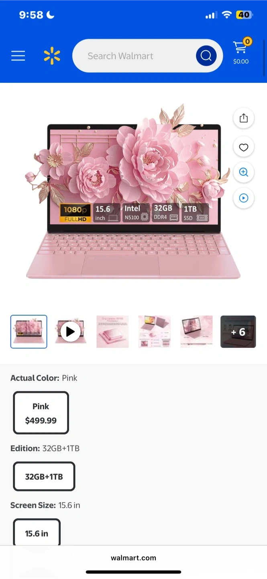Tap the share product icon
The height and width of the screenshot is (579, 267).
244,118
